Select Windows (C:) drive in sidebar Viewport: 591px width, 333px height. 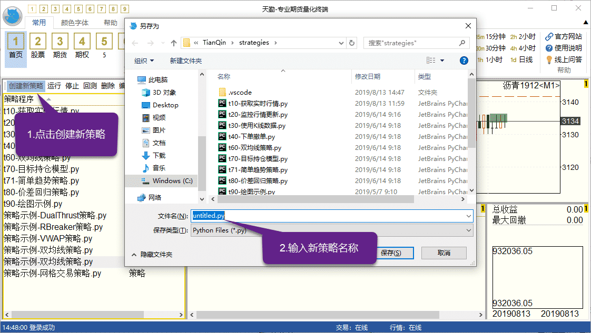[172, 181]
